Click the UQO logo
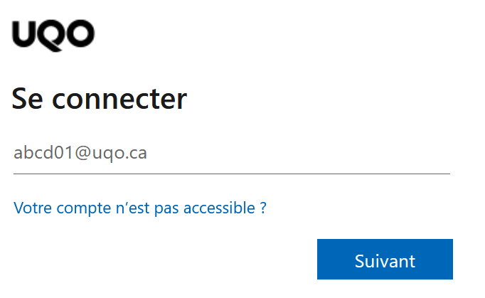485x298 pixels. (53, 33)
